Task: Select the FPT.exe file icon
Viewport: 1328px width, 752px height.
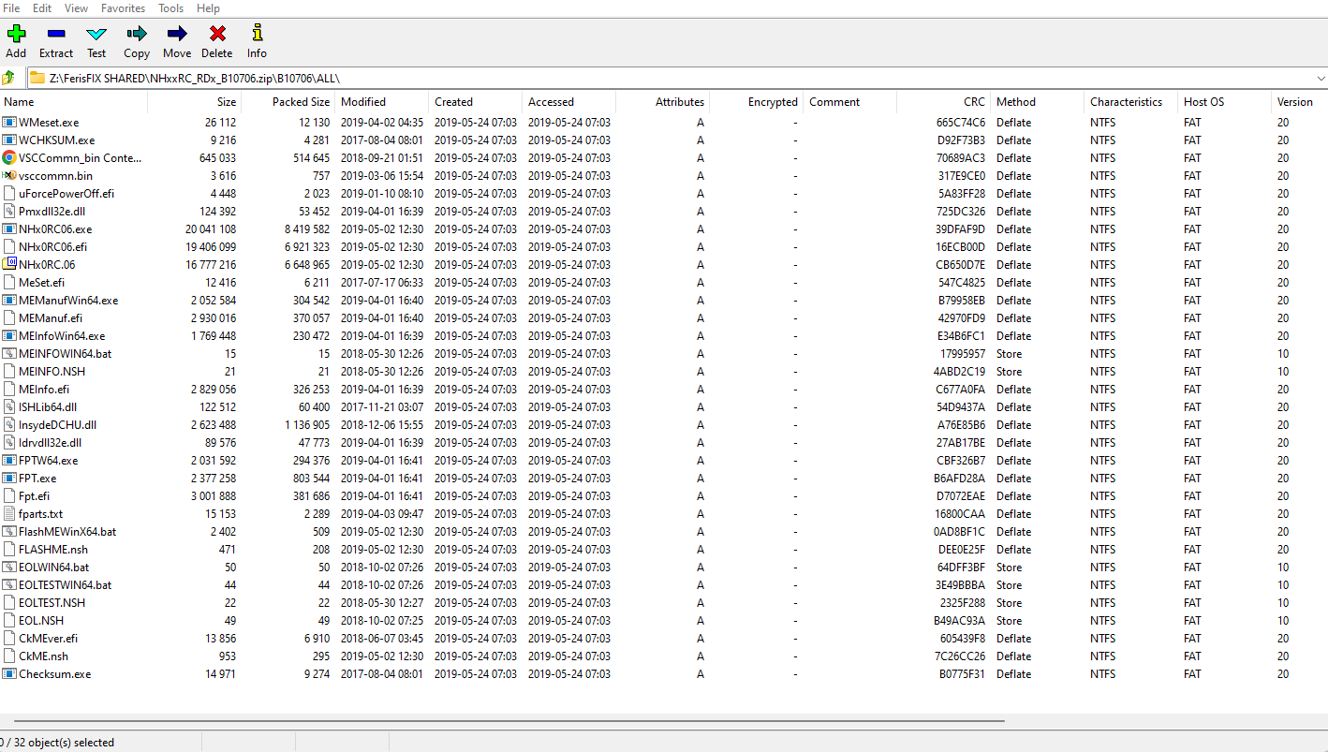Action: tap(9, 479)
